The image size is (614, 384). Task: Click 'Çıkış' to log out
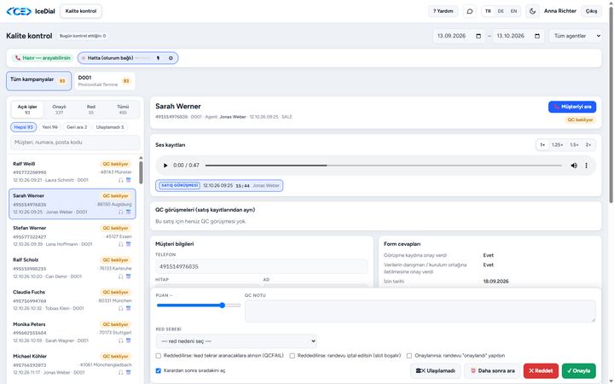(591, 11)
